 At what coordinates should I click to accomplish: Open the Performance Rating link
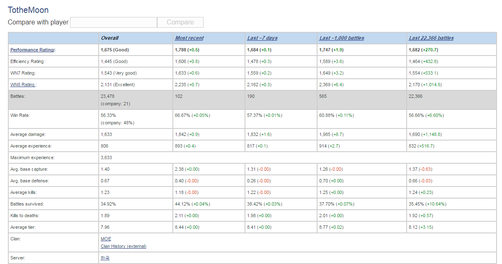click(x=32, y=50)
